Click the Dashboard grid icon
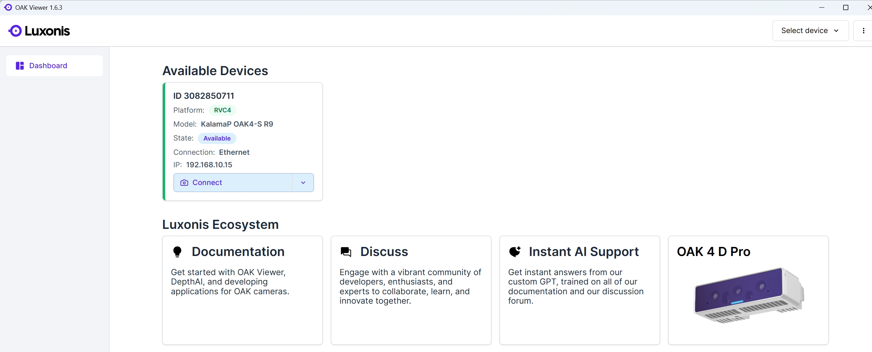 coord(20,66)
